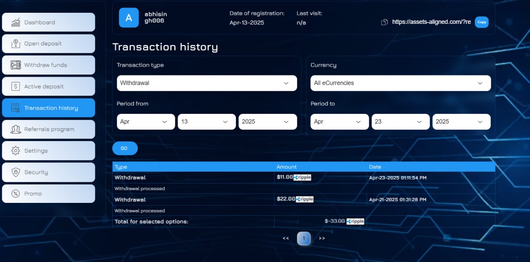Open the Transaction type dropdown

pyautogui.click(x=207, y=83)
